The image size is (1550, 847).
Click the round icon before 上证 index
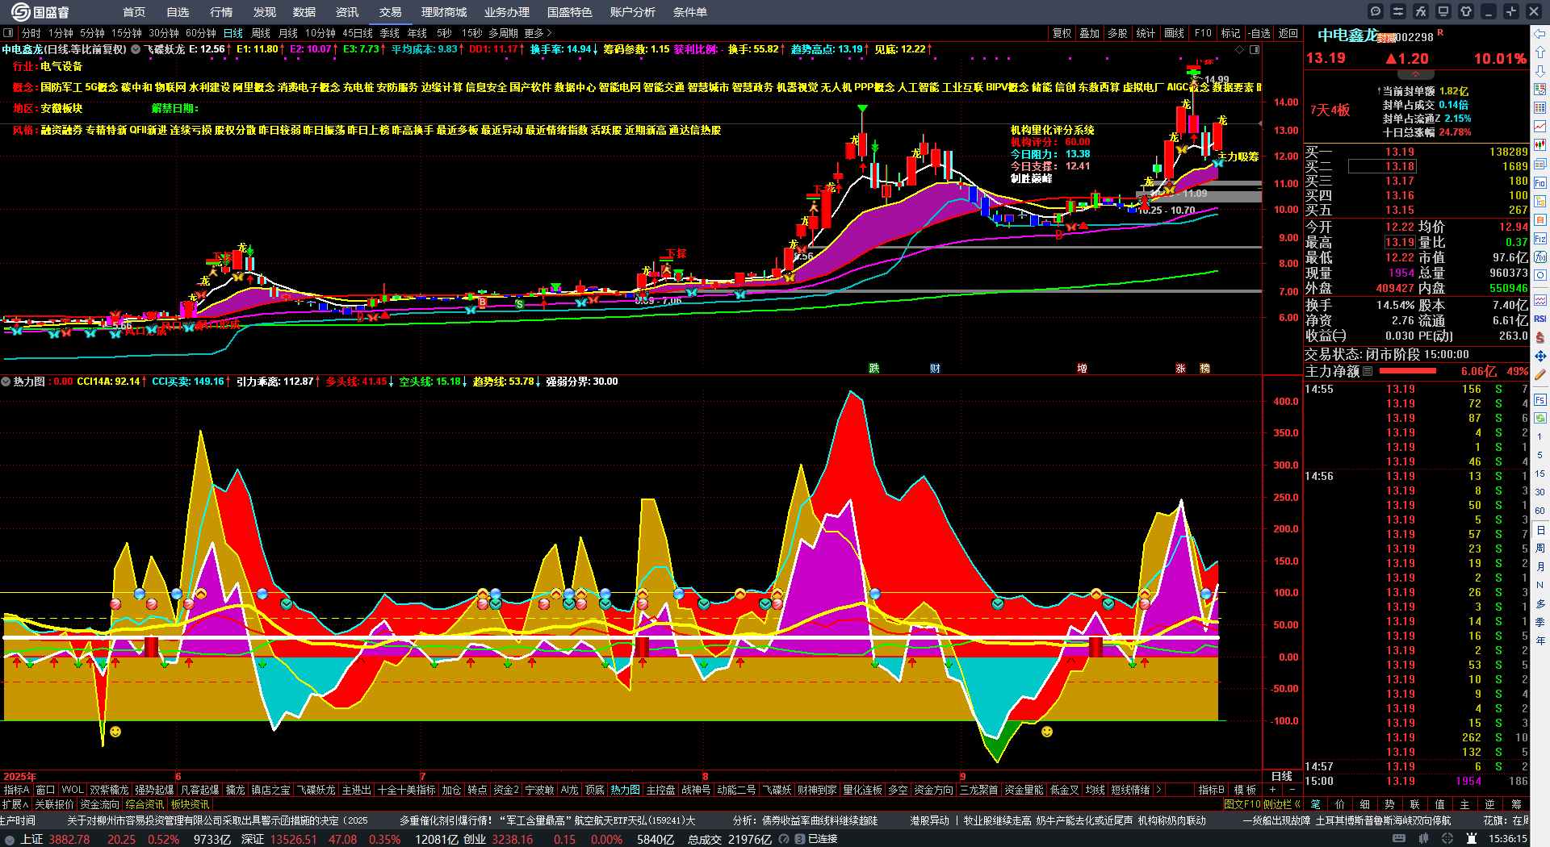point(9,840)
